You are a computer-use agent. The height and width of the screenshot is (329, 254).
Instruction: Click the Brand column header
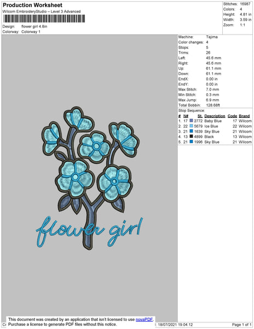click(244, 116)
